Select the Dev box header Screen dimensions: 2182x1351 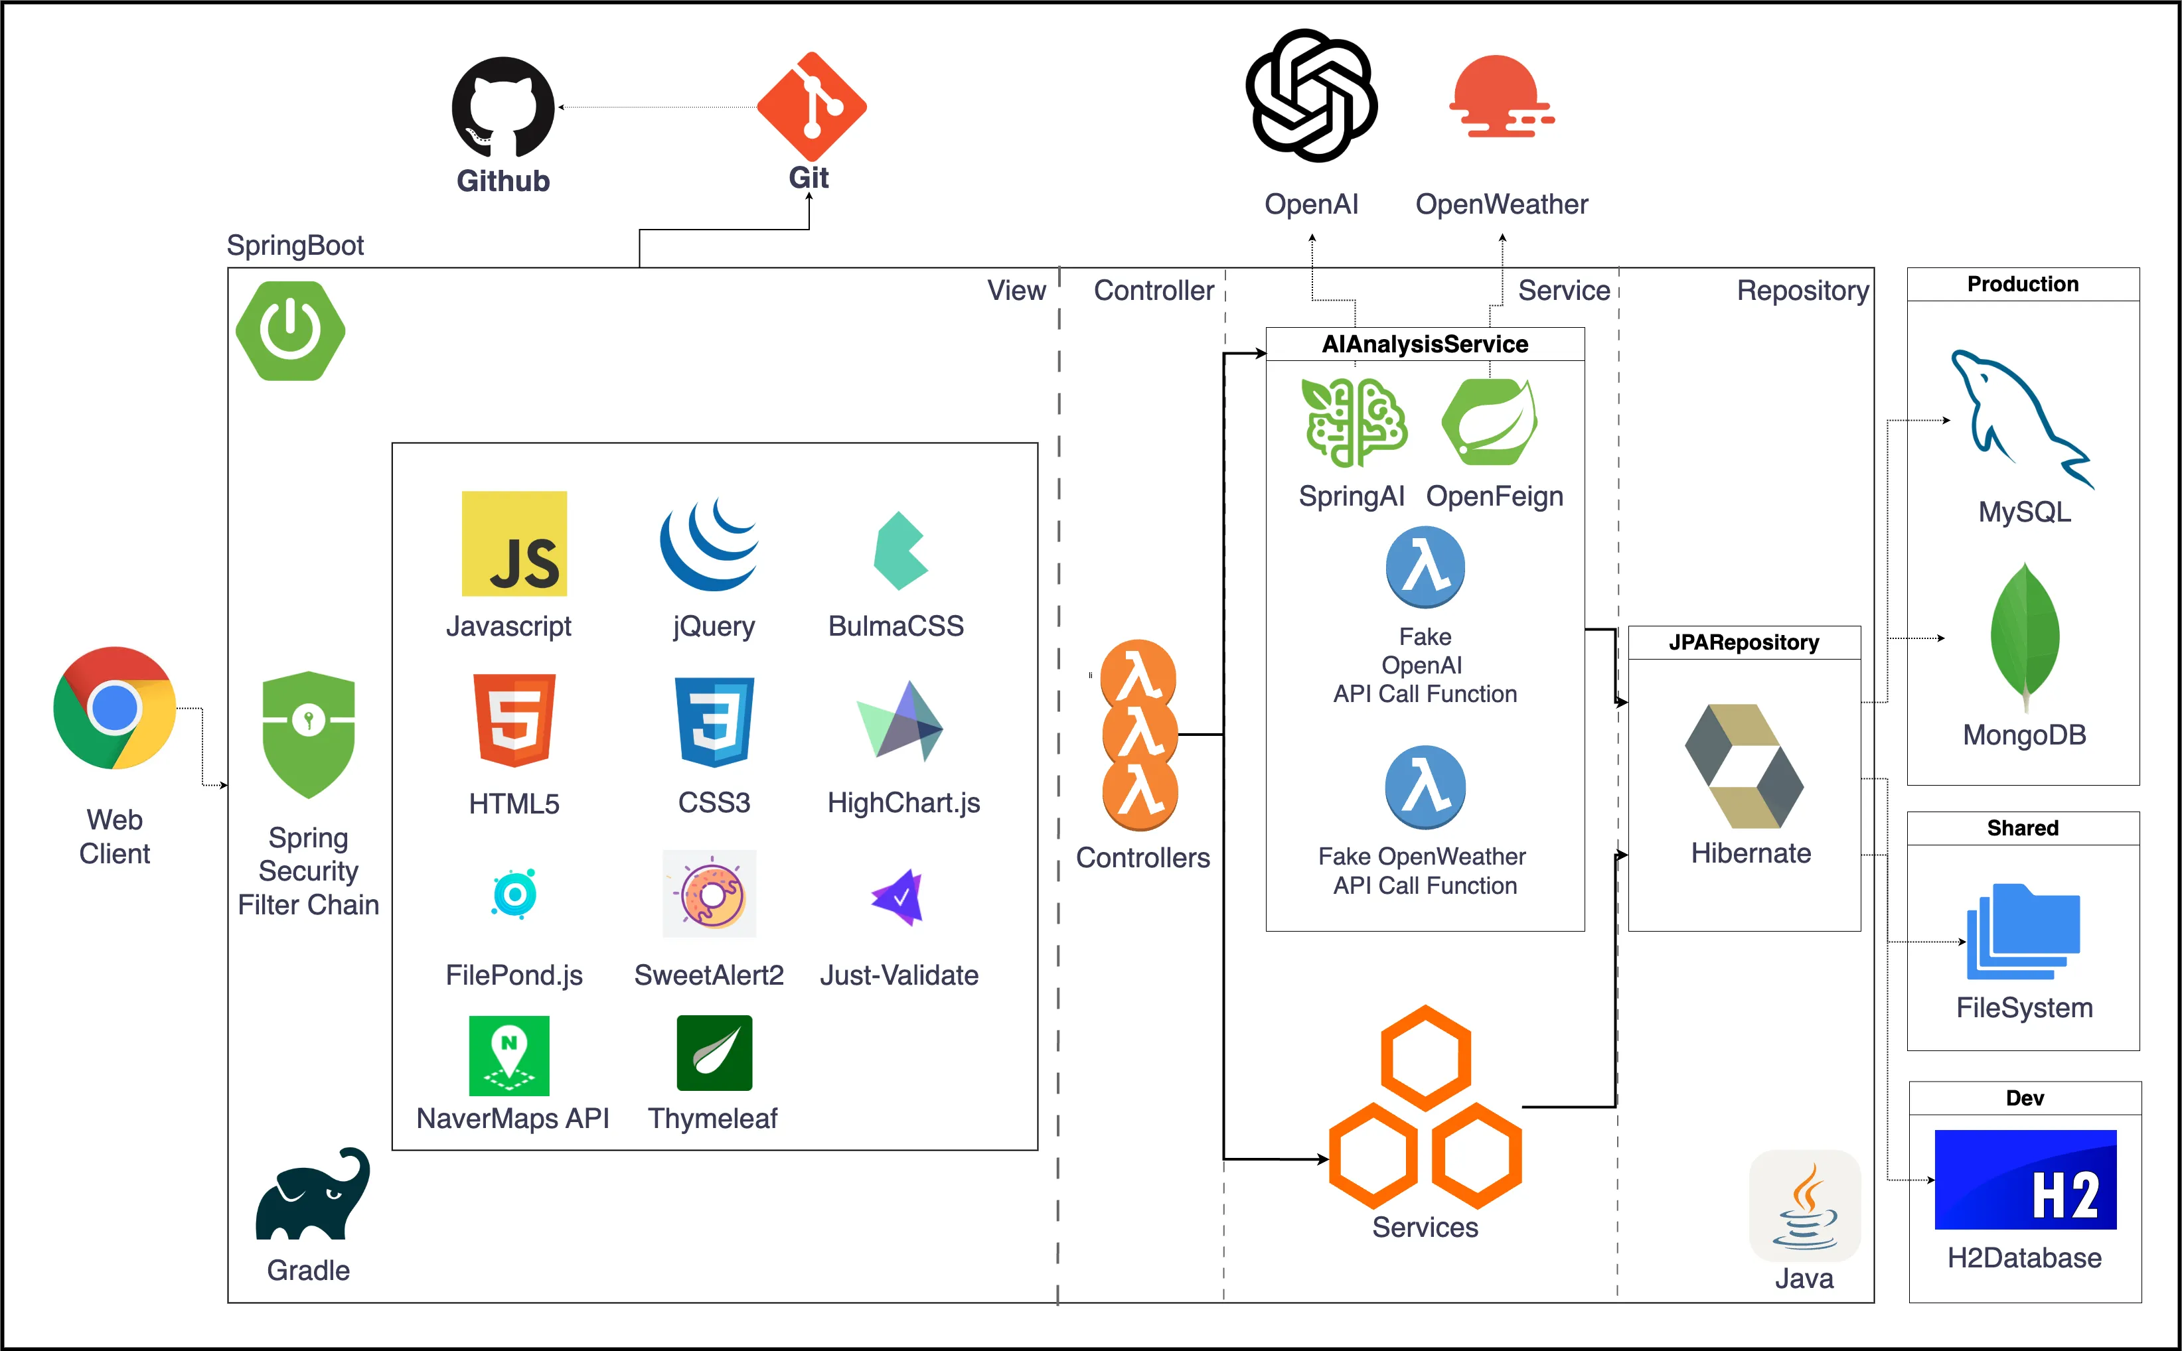pos(2025,1098)
